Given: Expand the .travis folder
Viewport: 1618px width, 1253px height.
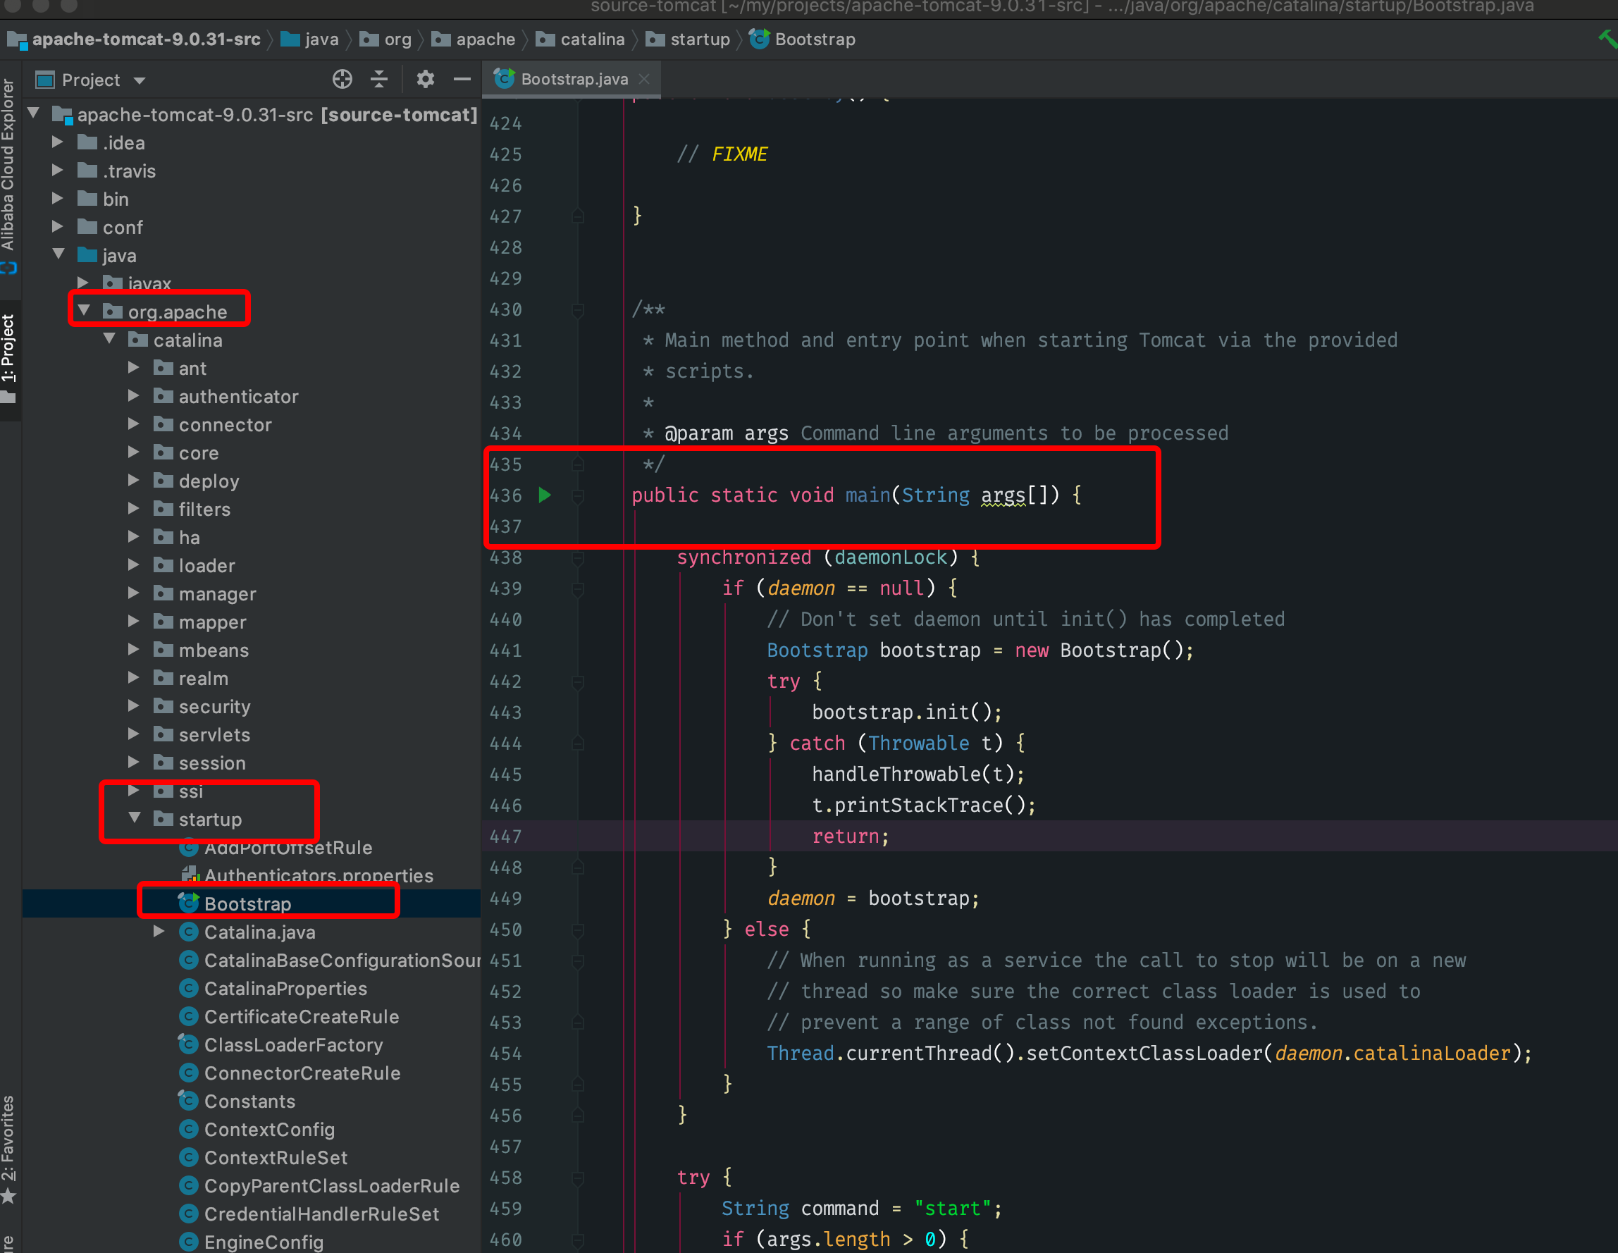Looking at the screenshot, I should (58, 170).
